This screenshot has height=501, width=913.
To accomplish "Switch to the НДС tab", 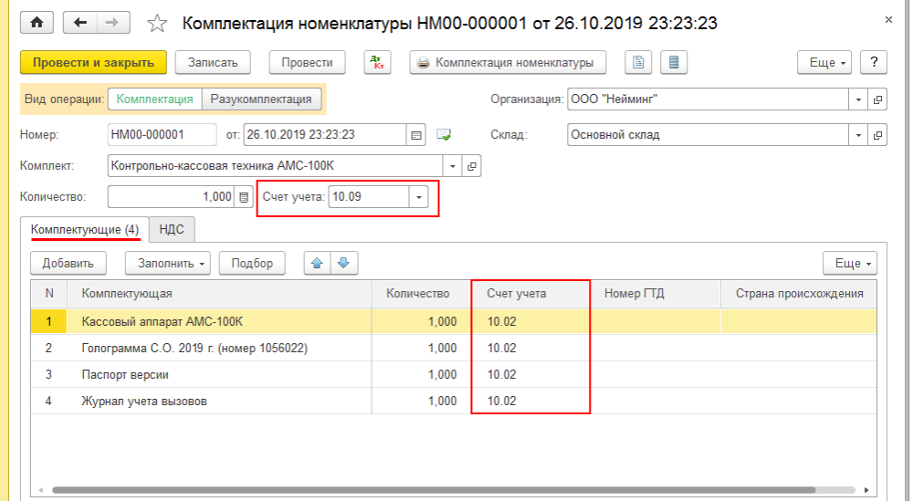I will pos(172,228).
